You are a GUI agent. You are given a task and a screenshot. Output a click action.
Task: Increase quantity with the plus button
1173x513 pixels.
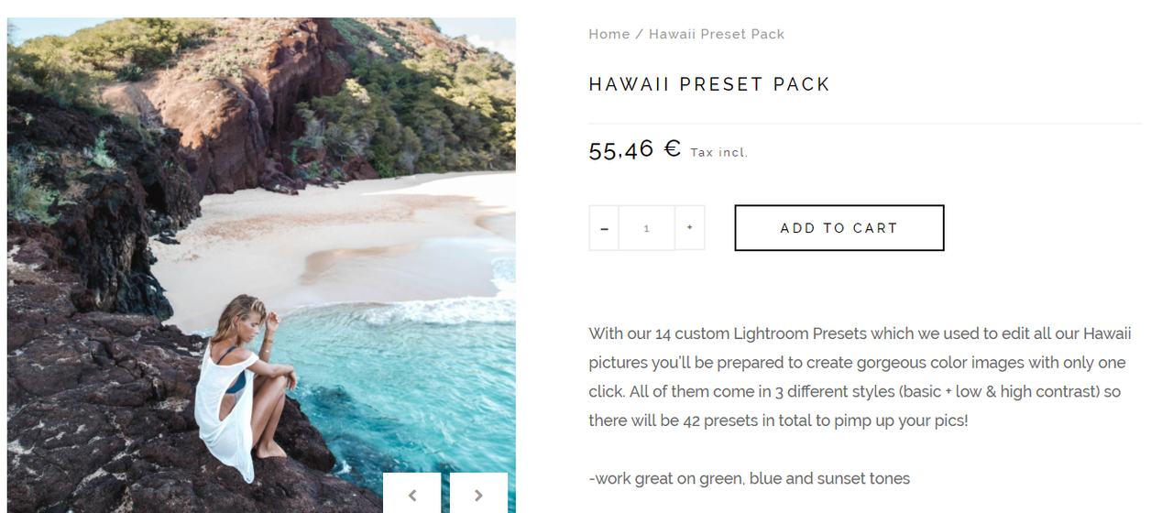pos(689,228)
